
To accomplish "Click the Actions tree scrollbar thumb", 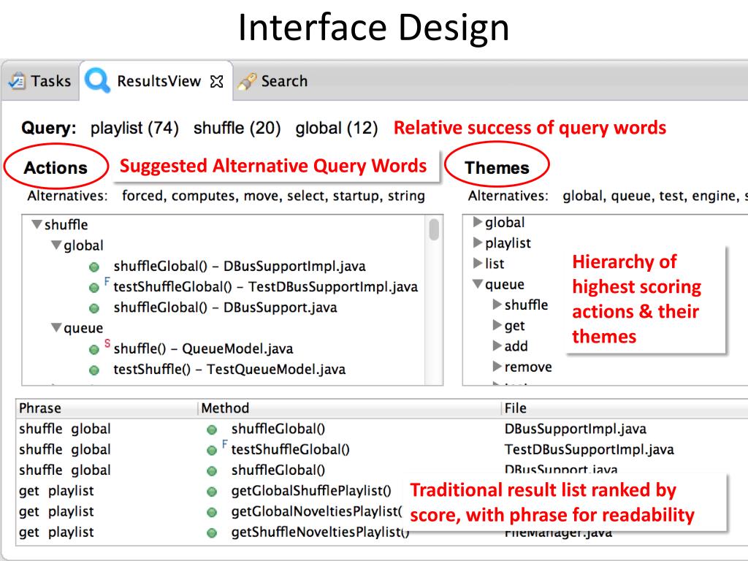I will 434,229.
